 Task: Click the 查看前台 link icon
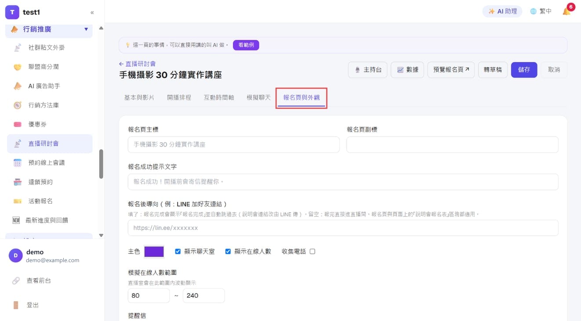(x=16, y=280)
